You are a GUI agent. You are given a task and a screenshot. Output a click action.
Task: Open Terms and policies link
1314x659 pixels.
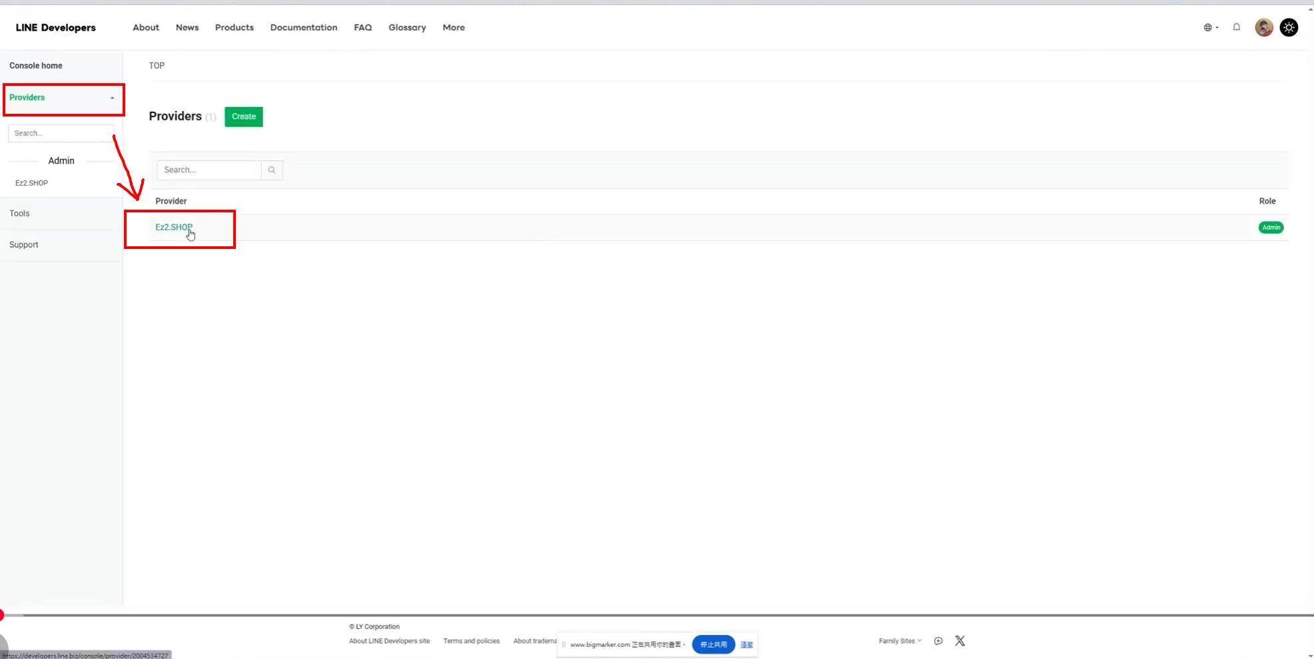[x=471, y=641]
